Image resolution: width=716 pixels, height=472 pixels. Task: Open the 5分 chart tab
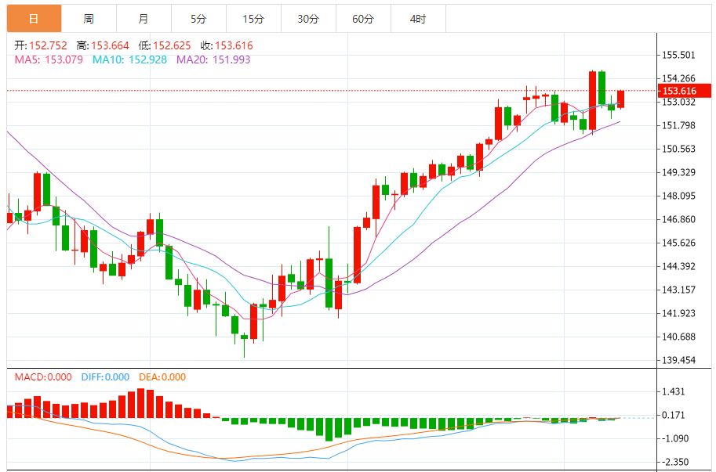(198, 19)
